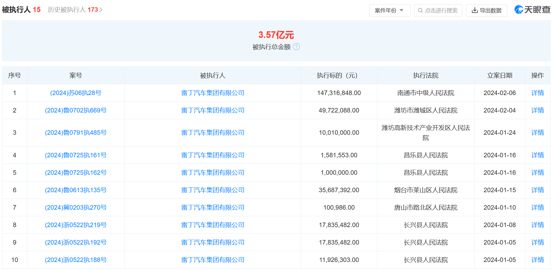This screenshot has height=271, width=553.
Task: Select amount 11,926,303.00
Action: tap(339, 260)
